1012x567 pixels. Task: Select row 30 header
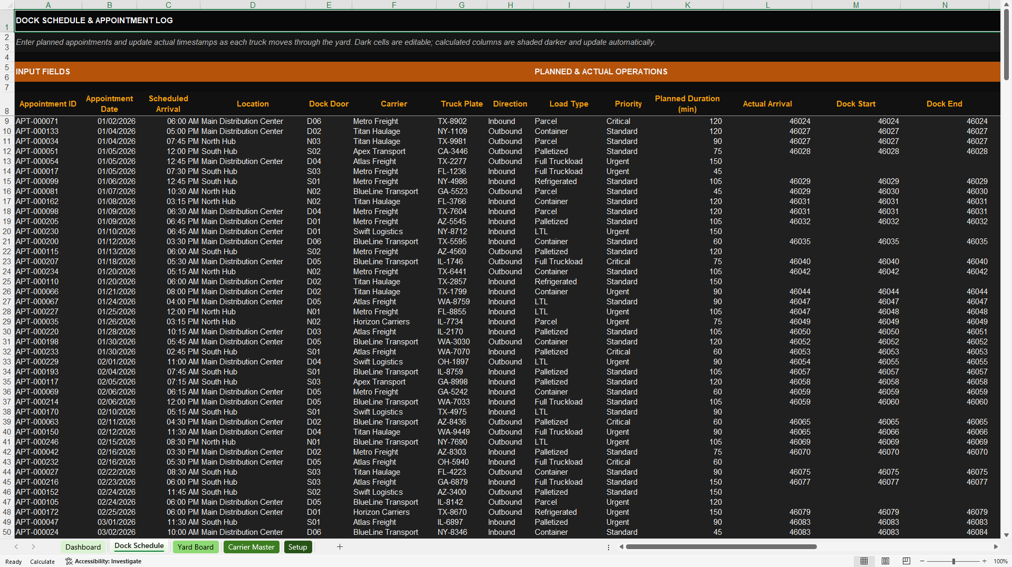pyautogui.click(x=7, y=332)
